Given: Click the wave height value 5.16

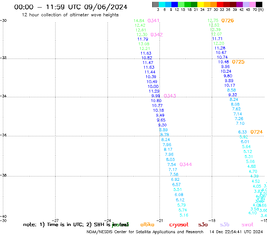Looking at the screenshot, I should (184, 215).
